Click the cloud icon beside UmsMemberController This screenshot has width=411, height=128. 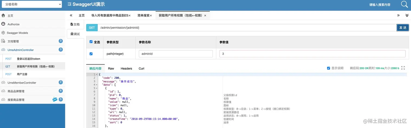3,82
